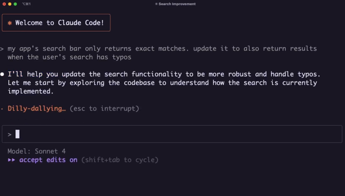Click the yellow minimize window button
The image size is (345, 196).
tap(10, 4)
